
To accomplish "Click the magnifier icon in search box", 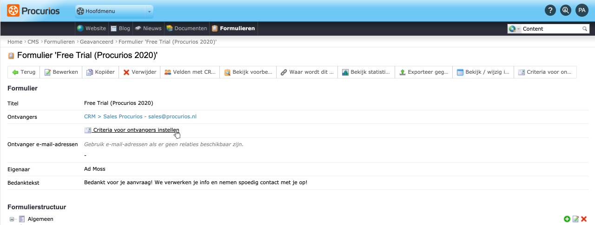I will pyautogui.click(x=585, y=29).
